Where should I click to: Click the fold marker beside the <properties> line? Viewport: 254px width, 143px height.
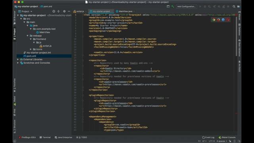click(x=83, y=36)
